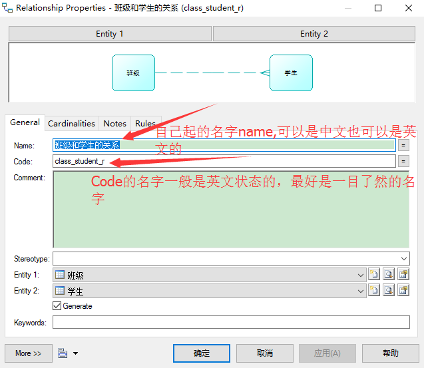
Task: Click the Keywords input field
Action: [231, 322]
